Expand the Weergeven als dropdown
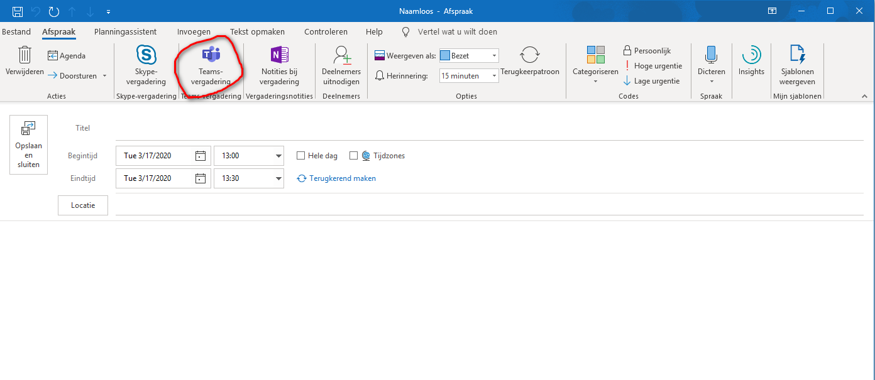 point(494,56)
